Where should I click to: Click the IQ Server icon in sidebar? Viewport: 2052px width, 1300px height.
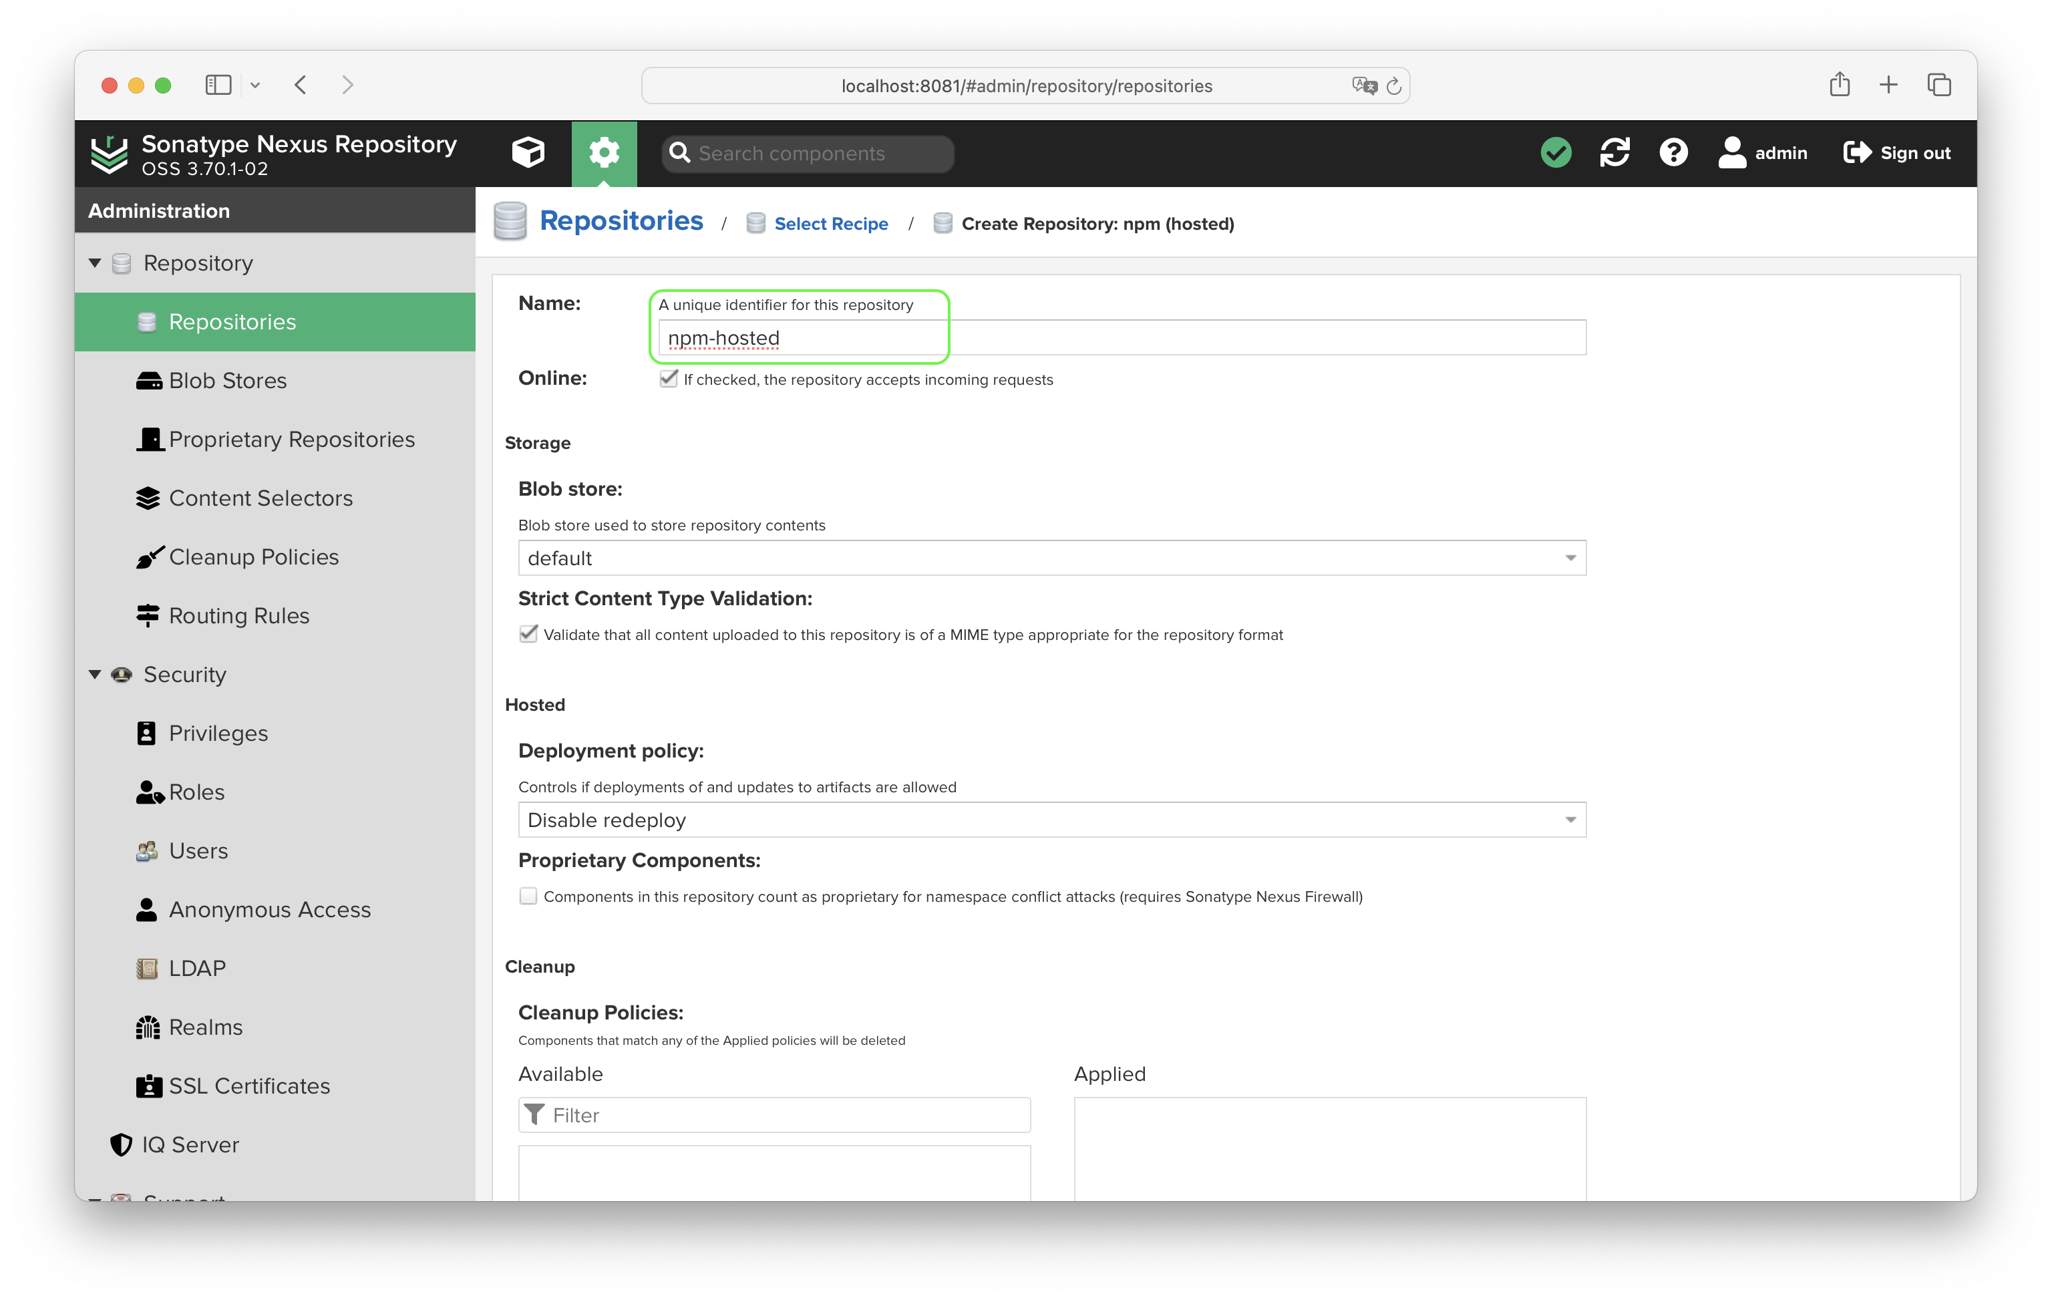(x=123, y=1144)
